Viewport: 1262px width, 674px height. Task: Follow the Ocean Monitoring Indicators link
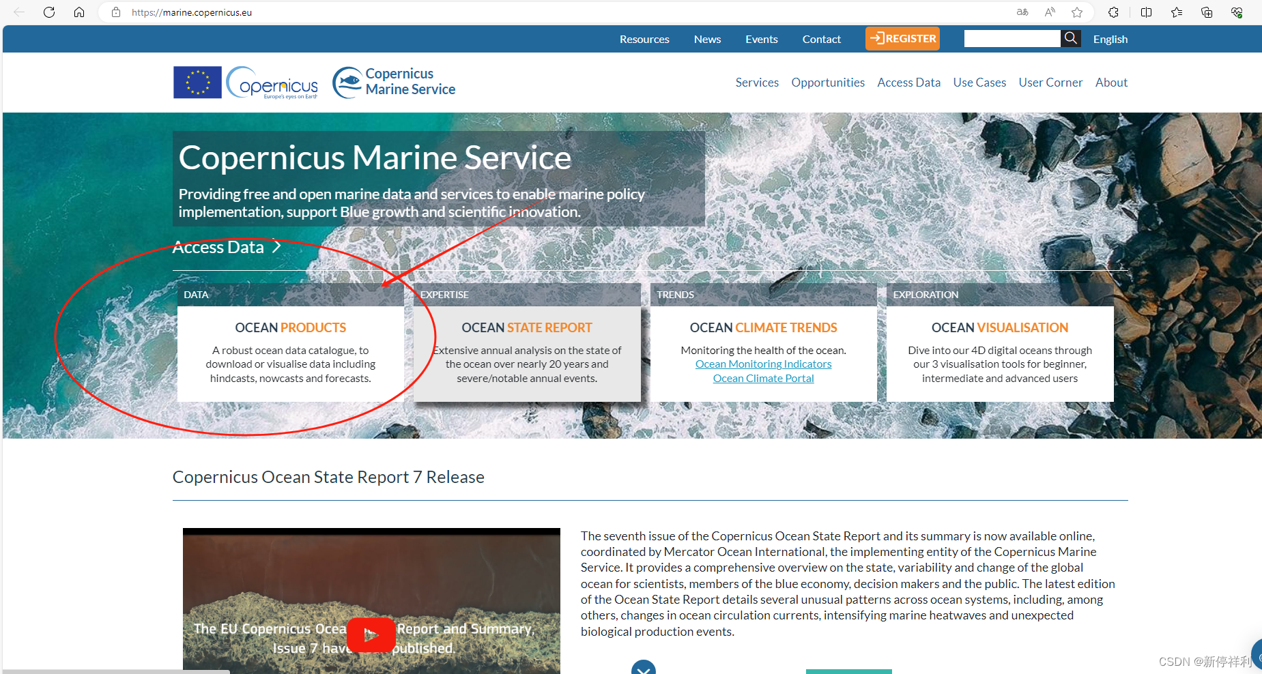pyautogui.click(x=763, y=364)
